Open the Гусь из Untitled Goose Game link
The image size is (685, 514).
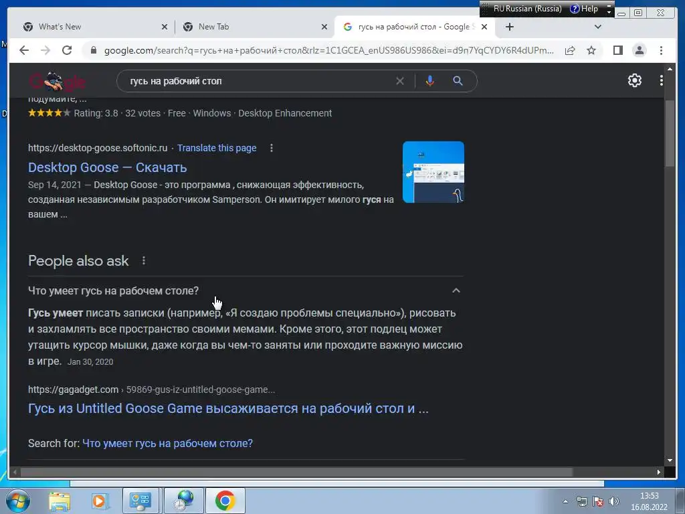228,408
